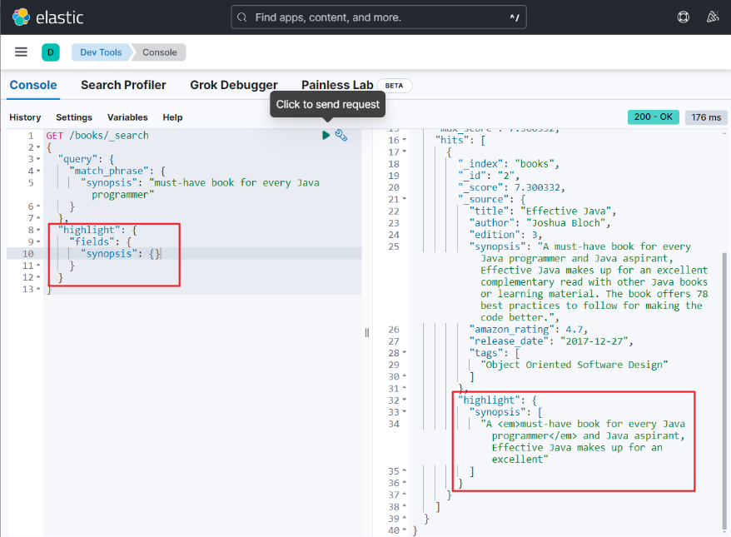Screen dimensions: 731x537
Task: Switch to the Grok Debugger tab
Action: coord(234,85)
